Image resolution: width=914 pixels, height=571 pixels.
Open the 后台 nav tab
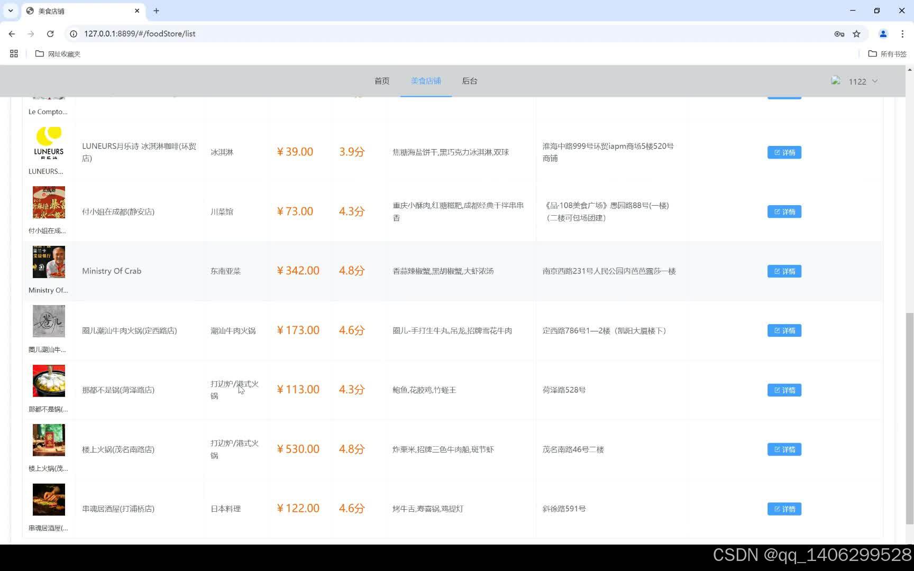(x=470, y=81)
